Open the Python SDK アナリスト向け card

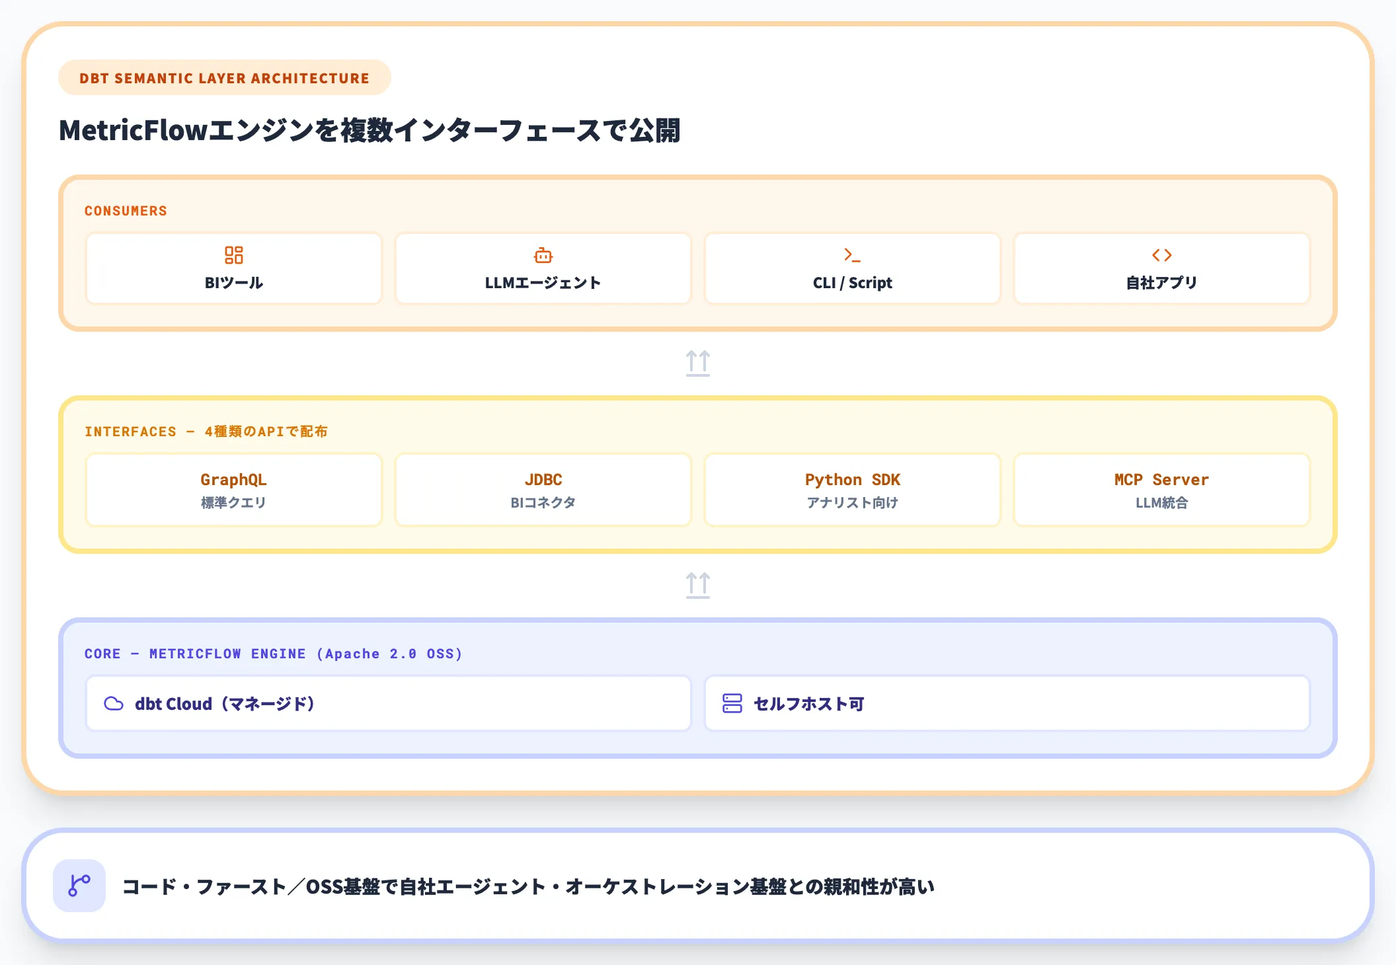click(852, 489)
